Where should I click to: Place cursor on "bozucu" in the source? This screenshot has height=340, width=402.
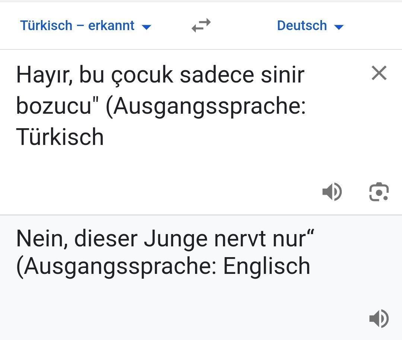point(54,106)
